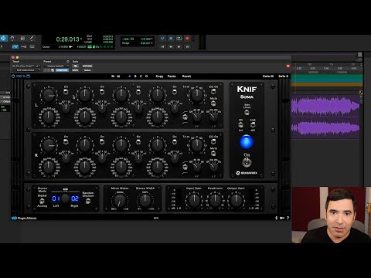The image size is (371, 278).
Task: Toggle the L channel EQ On switch
Action: coord(213,91)
